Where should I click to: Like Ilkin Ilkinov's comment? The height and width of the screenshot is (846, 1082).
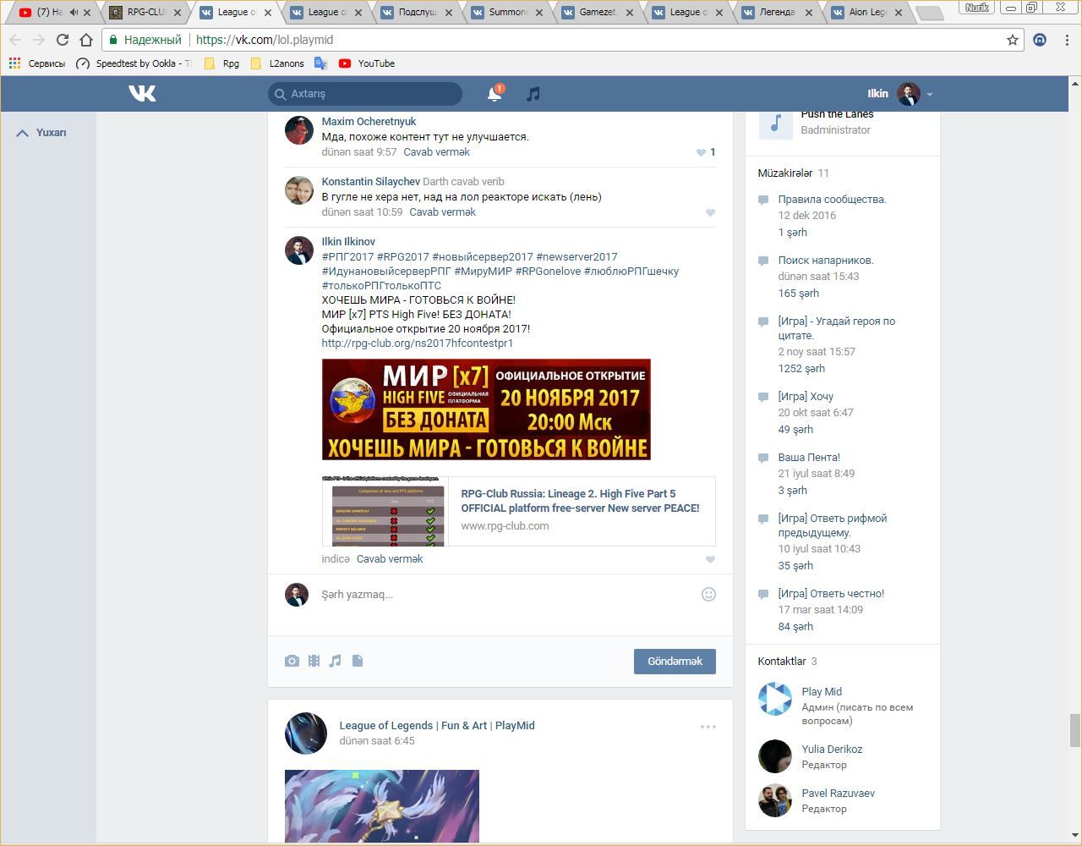coord(710,559)
